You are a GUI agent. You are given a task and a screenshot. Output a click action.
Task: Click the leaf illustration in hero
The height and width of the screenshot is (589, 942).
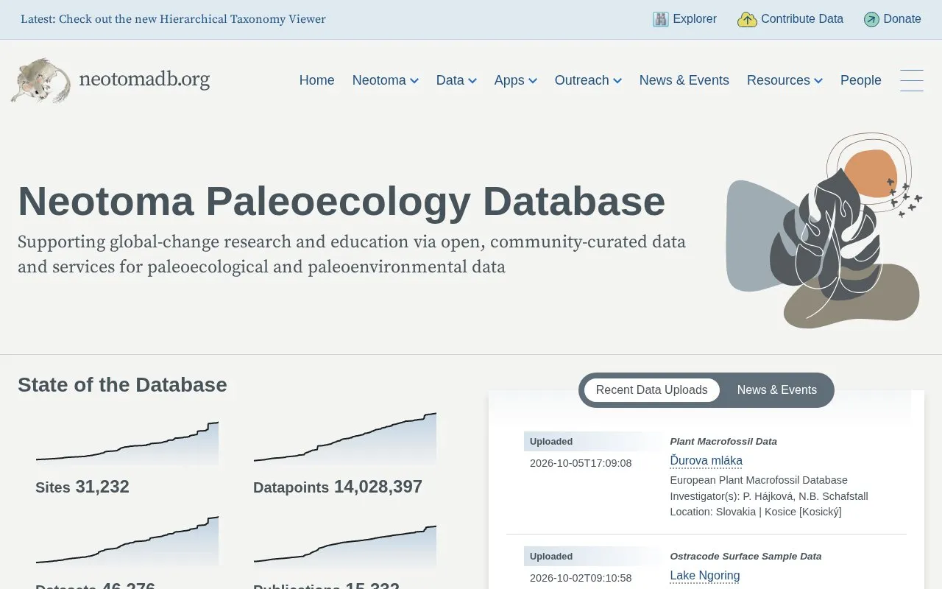pos(824,230)
